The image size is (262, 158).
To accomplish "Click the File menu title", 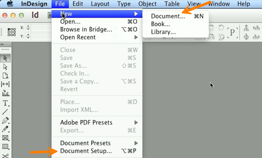I will coord(60,4).
